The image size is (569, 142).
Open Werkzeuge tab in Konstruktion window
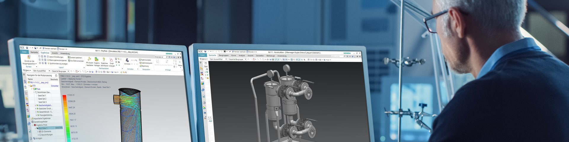(x=271, y=56)
